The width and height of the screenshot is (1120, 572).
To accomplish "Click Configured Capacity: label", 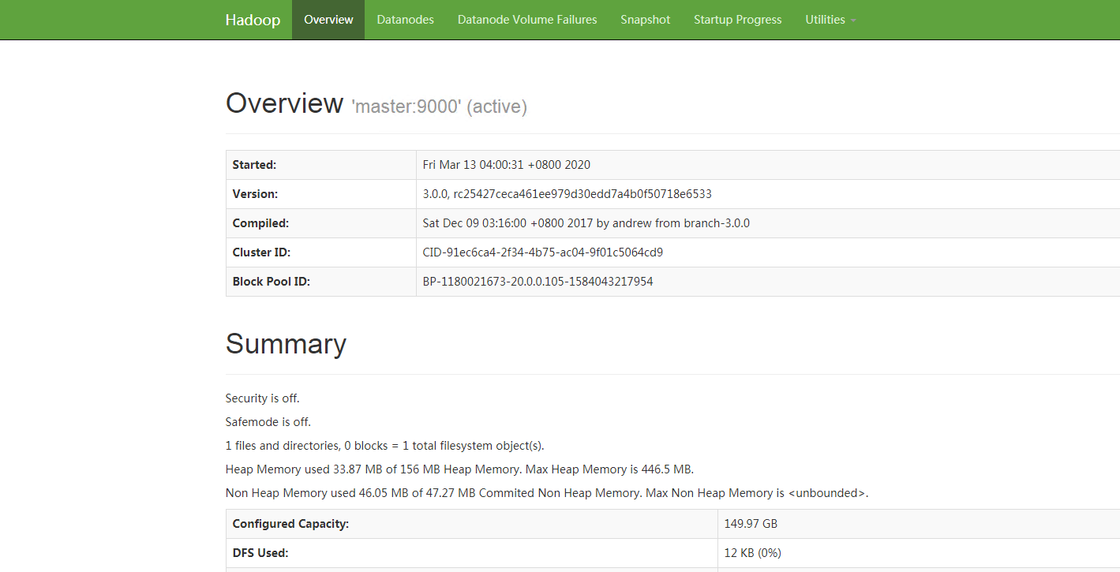I will [290, 524].
